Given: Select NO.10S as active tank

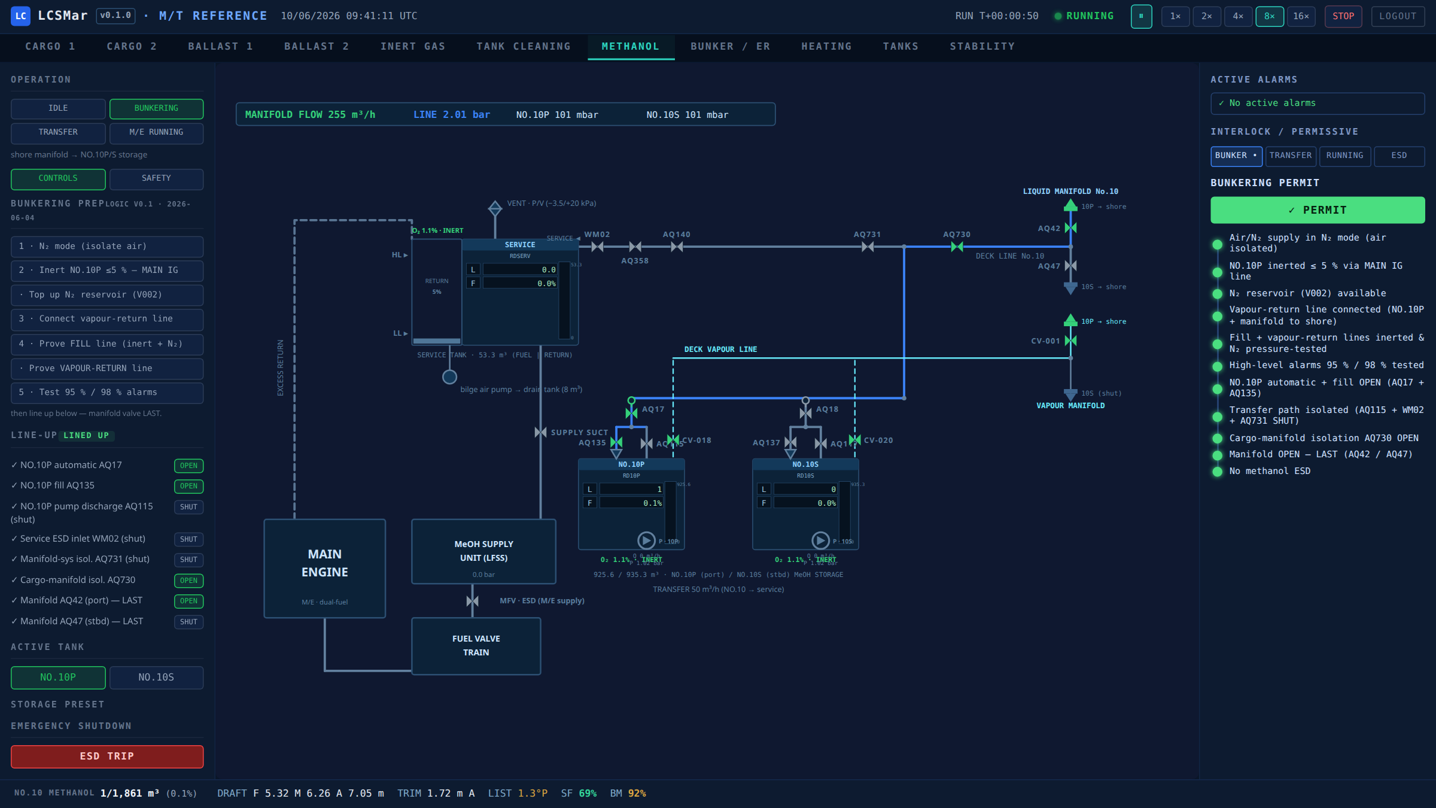Looking at the screenshot, I should click(x=156, y=677).
